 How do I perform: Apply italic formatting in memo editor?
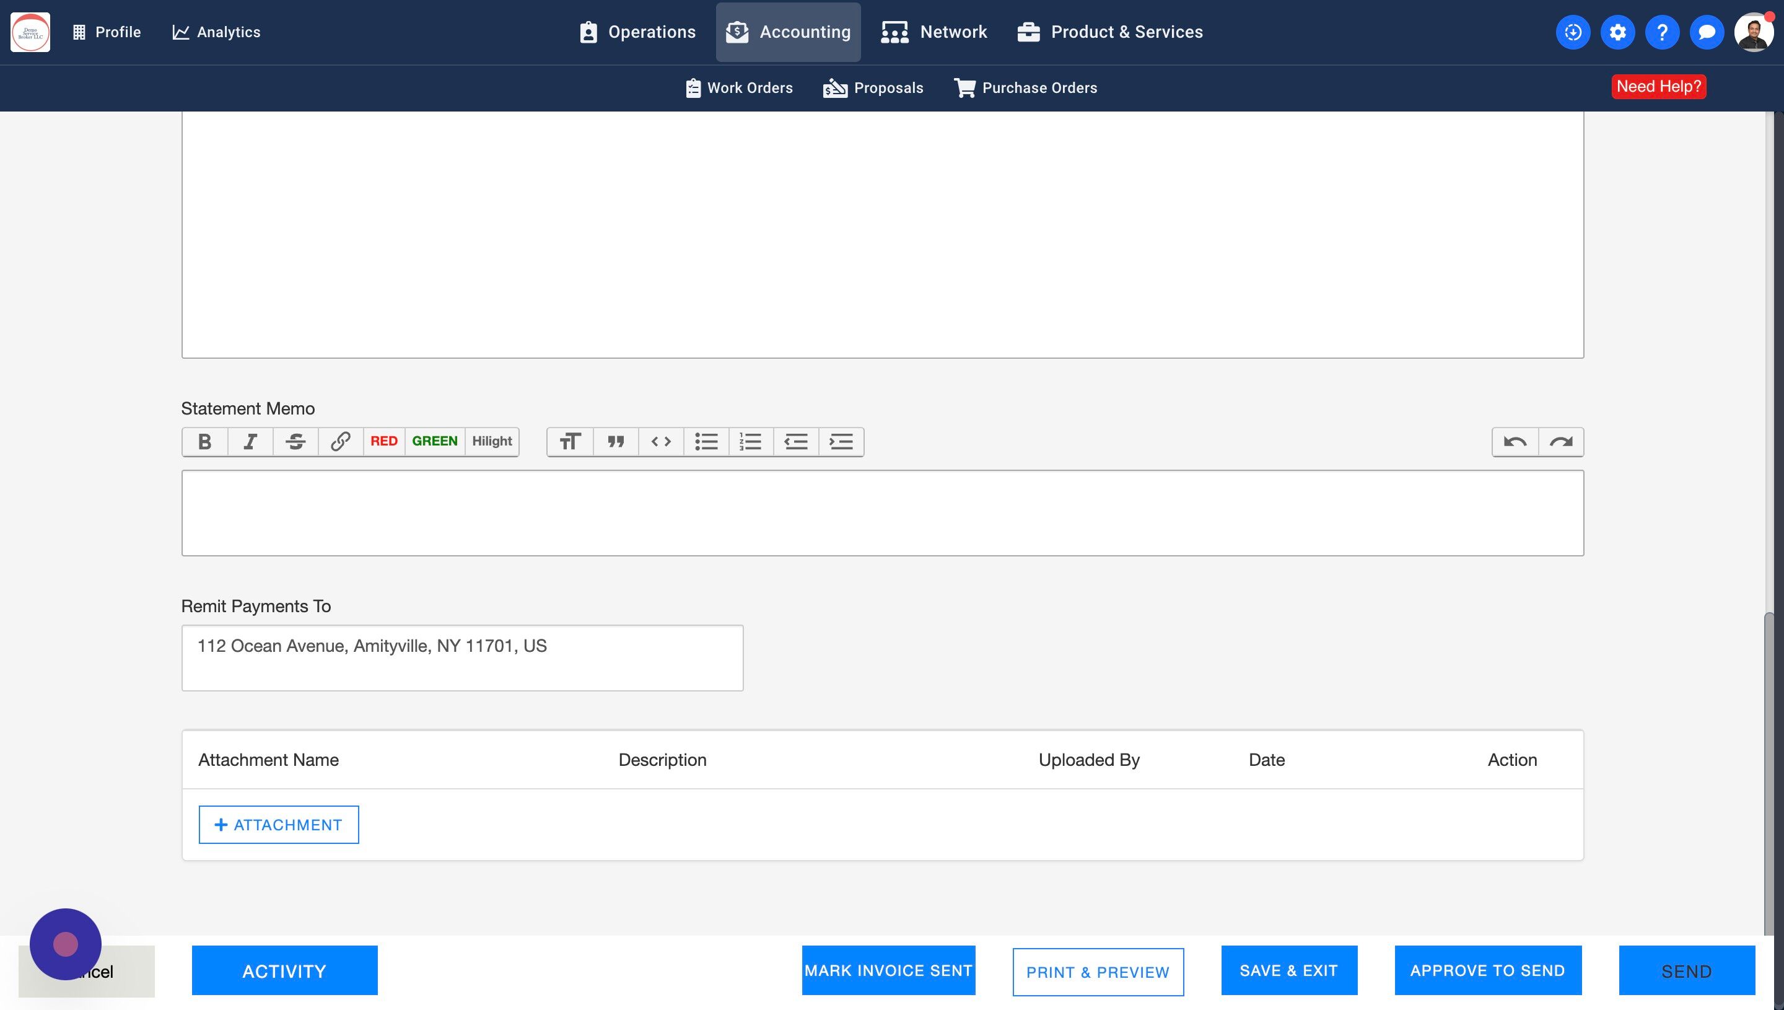[250, 442]
